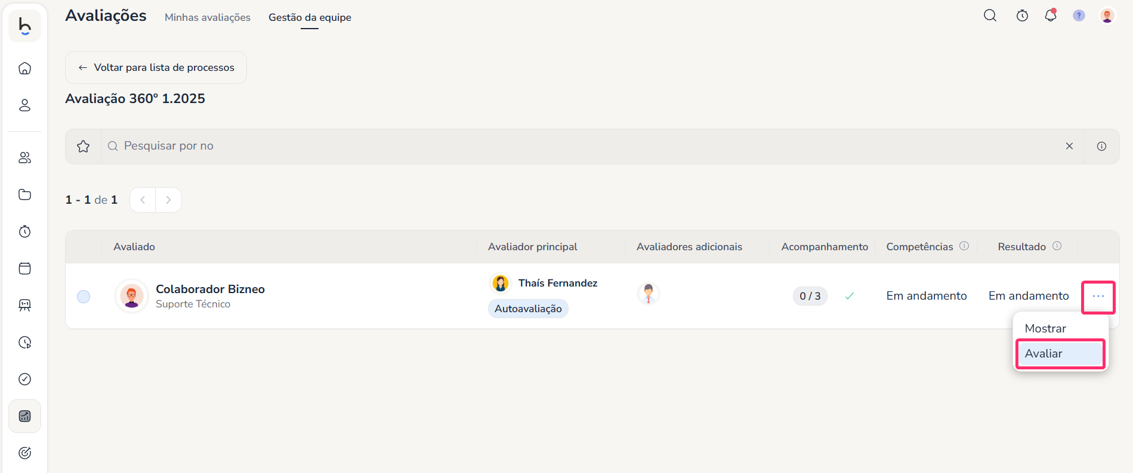Screen dimensions: 1133x473
Task: Open the three-dot row actions menu
Action: pos(1098,297)
